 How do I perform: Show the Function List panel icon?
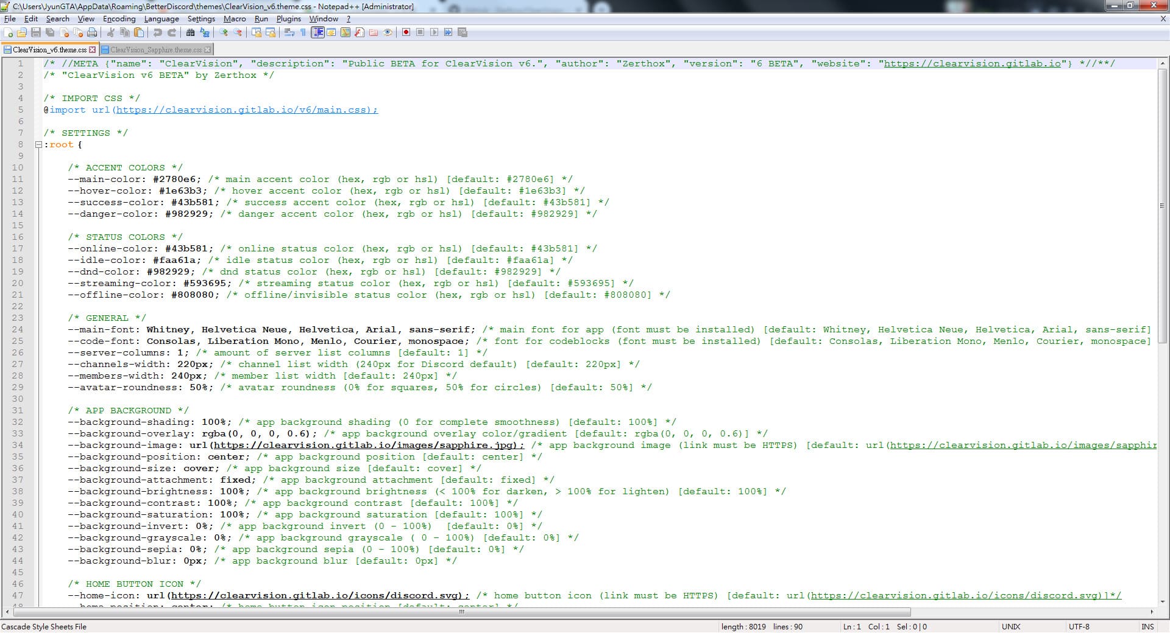tap(360, 32)
